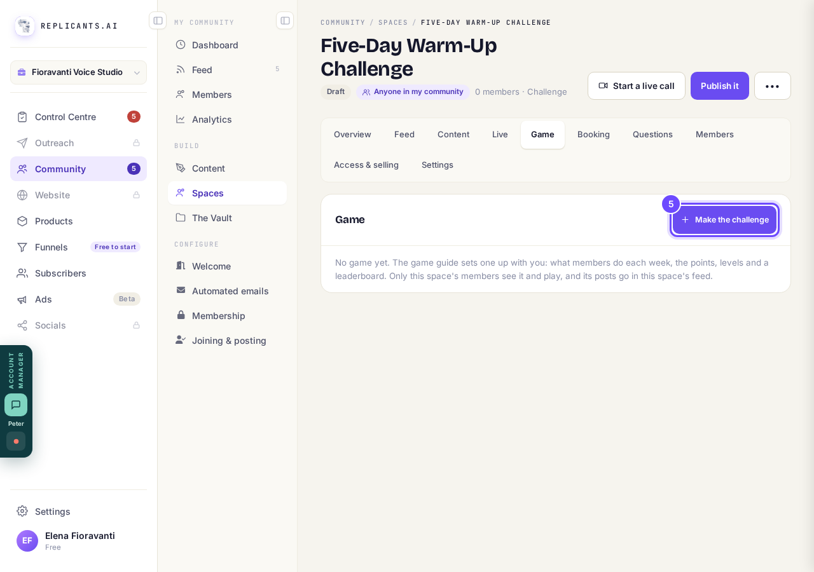Open the Questions tab
Viewport: 814px width, 572px height.
(x=652, y=135)
